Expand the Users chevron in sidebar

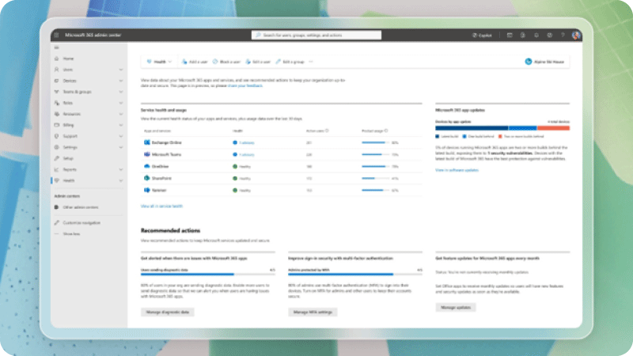121,70
